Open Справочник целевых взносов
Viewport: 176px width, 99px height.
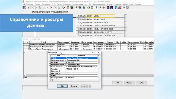click(100, 35)
